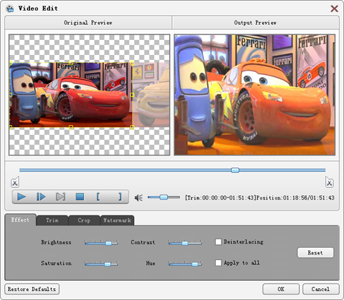Image resolution: width=344 pixels, height=300 pixels.
Task: Click the Cancel button
Action: point(321,289)
